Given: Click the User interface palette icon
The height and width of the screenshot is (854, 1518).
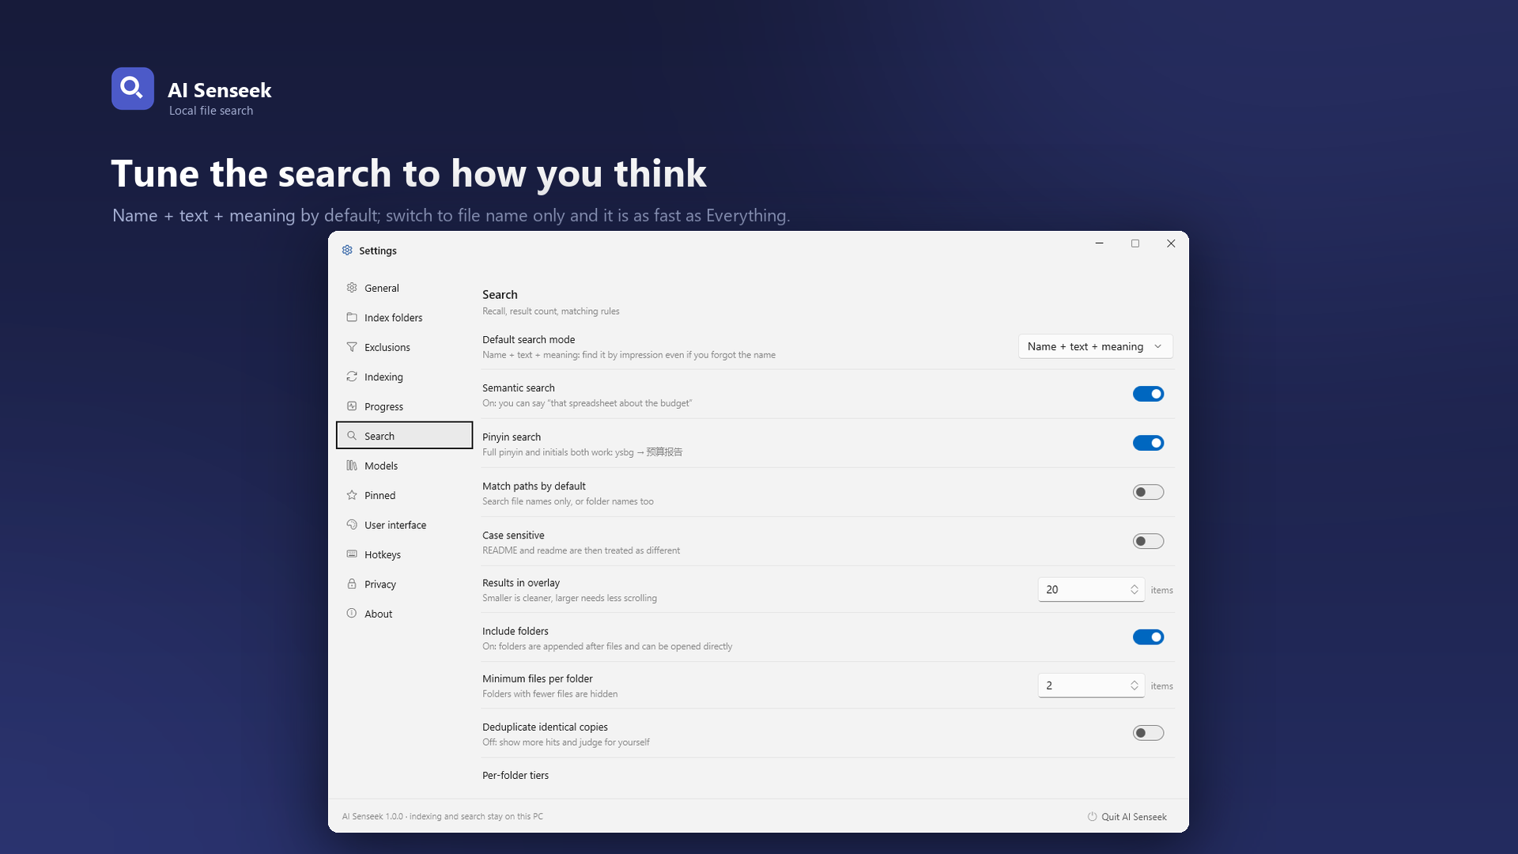Looking at the screenshot, I should pos(352,524).
